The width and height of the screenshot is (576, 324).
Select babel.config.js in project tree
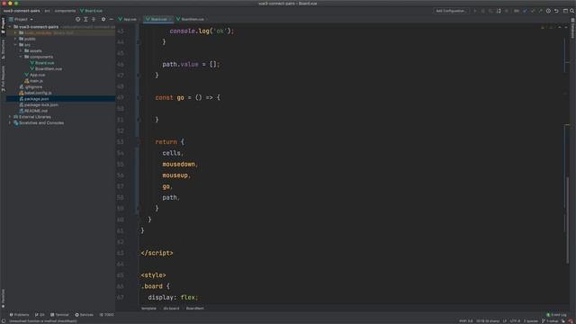coord(35,93)
